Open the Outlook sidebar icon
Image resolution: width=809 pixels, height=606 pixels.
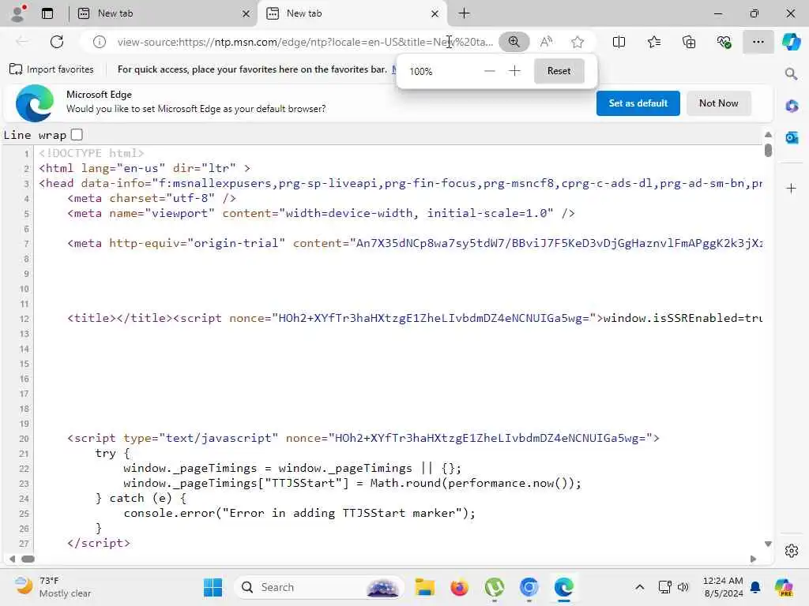coord(792,137)
